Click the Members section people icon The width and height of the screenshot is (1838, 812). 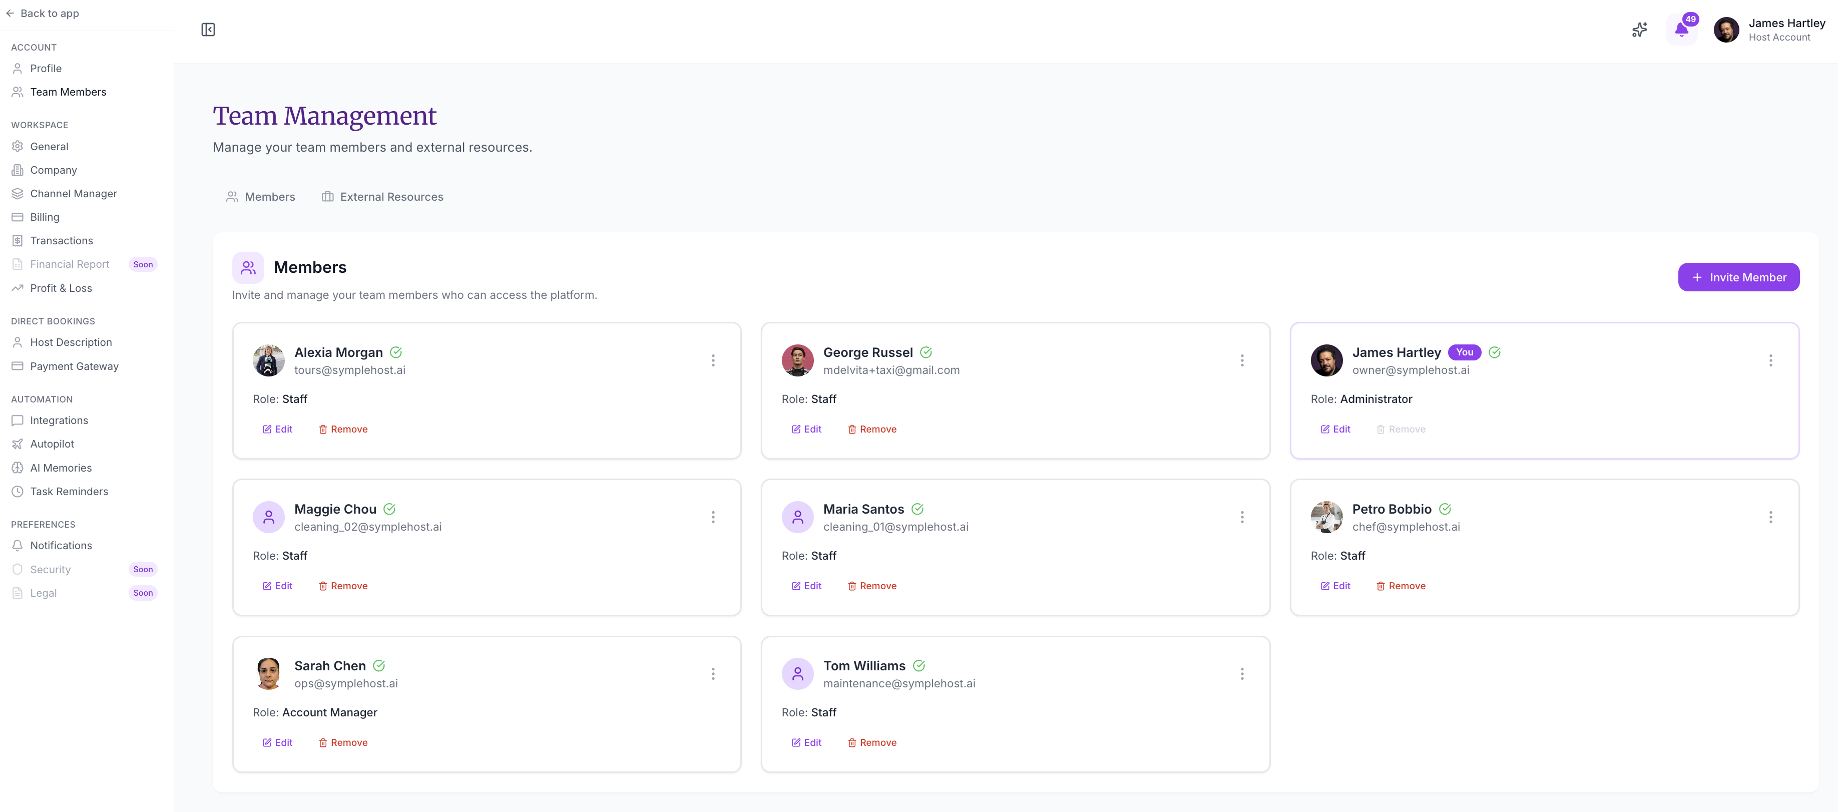tap(248, 267)
